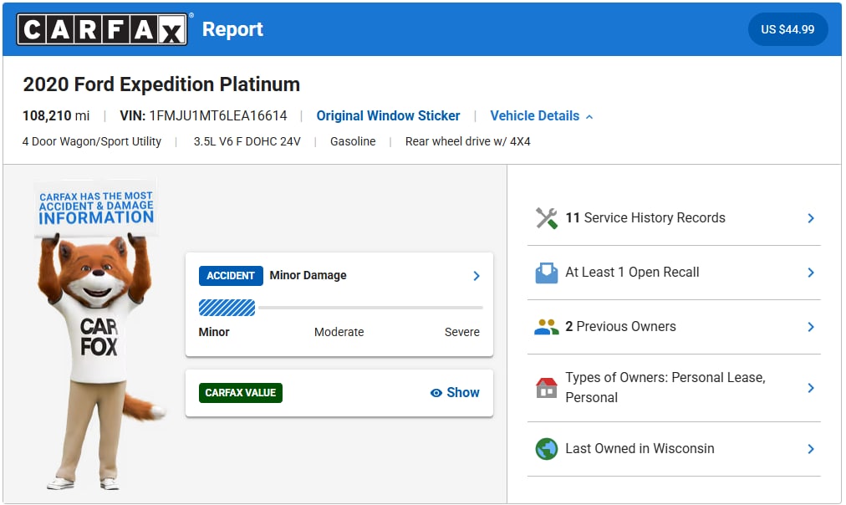846x505 pixels.
Task: Click the previous owners people icon
Action: [546, 327]
